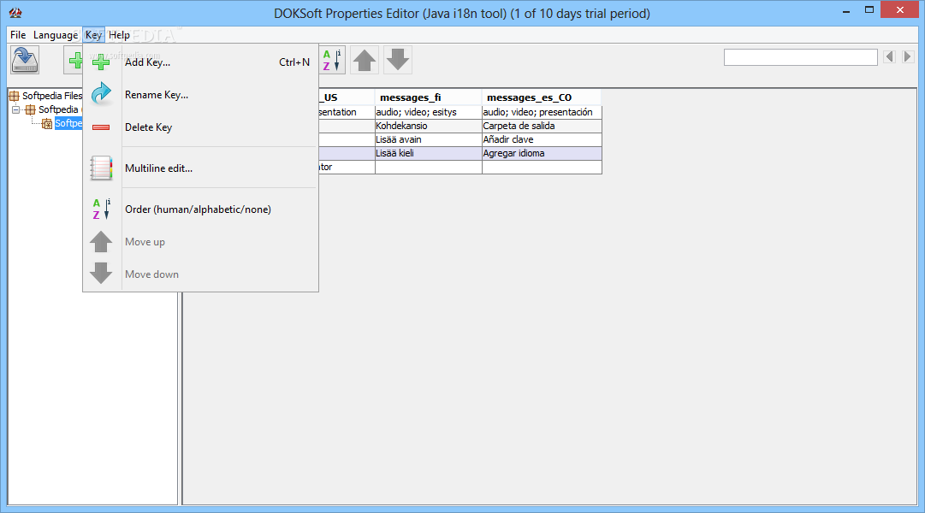The width and height of the screenshot is (925, 513).
Task: Click the messages_fi column header
Action: [429, 97]
